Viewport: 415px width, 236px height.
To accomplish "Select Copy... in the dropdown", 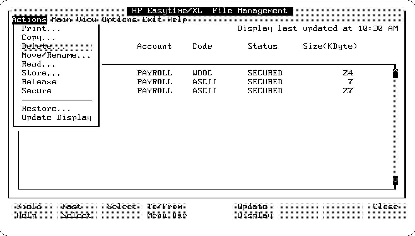I will [x=38, y=38].
